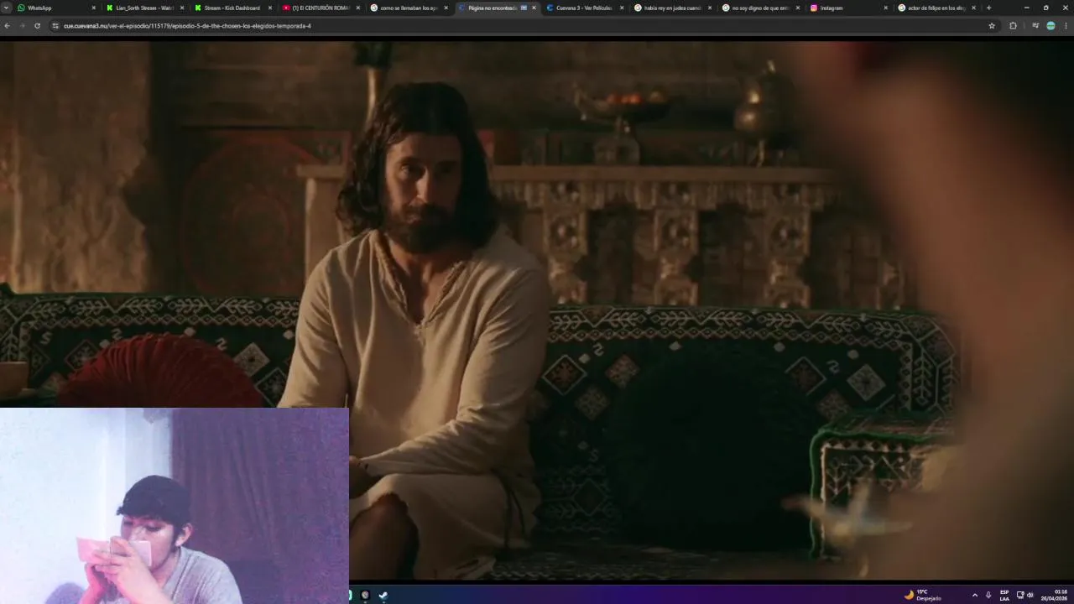Click the tab media indicator on 'Página no encontrada'
This screenshot has width=1074, height=604.
[524, 8]
